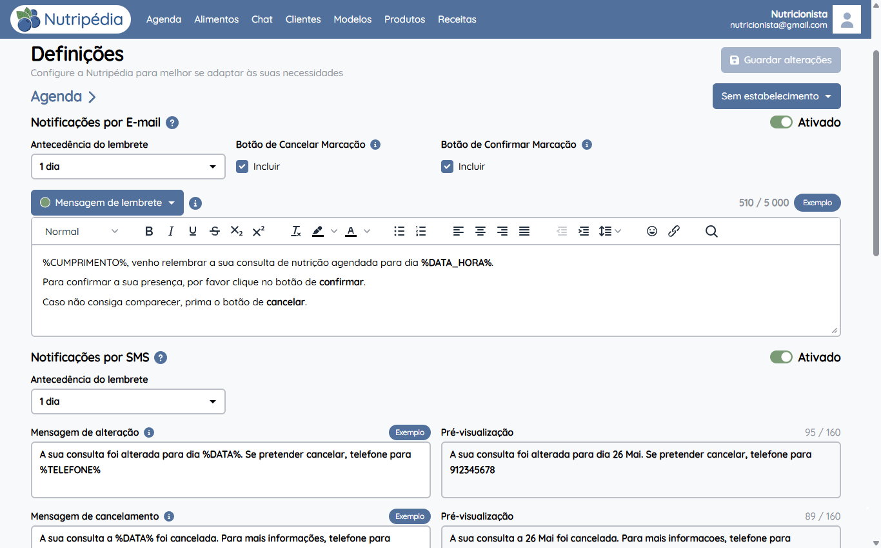Open Sem estabelecimento dropdown
The height and width of the screenshot is (548, 881).
coord(777,96)
